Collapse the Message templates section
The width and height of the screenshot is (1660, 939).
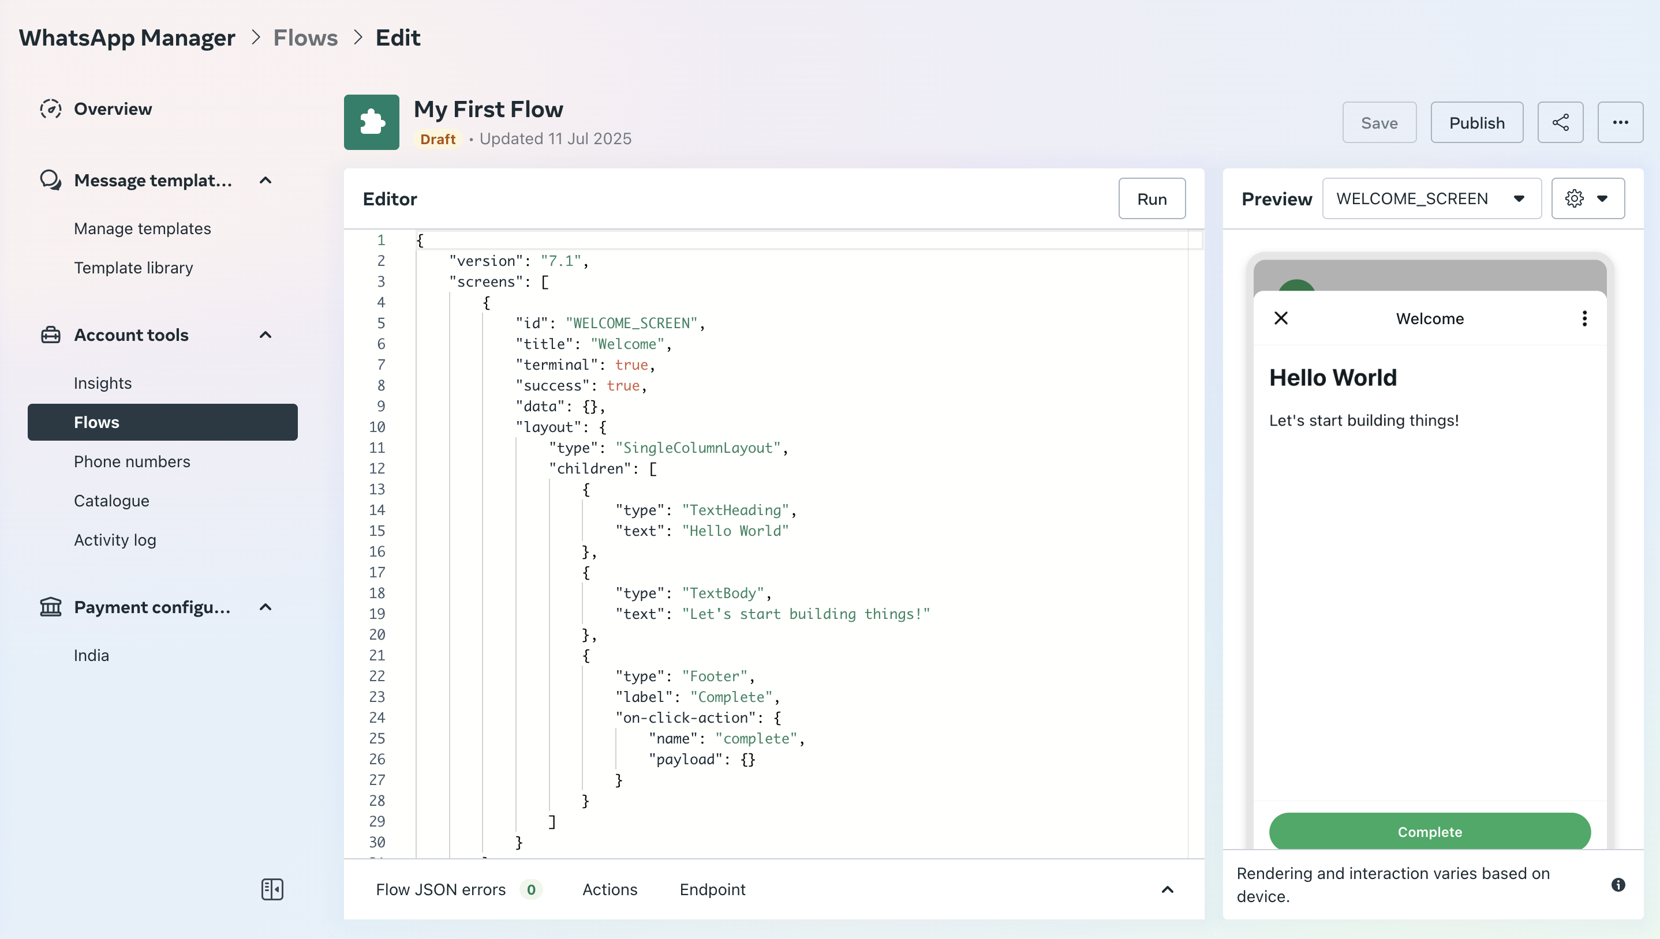click(265, 180)
